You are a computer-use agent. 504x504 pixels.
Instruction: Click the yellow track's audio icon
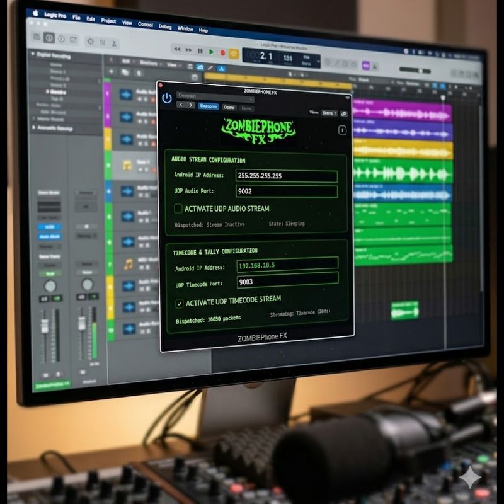[x=127, y=139]
